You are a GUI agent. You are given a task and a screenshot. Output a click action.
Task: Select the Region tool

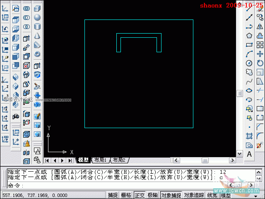coord(249,145)
